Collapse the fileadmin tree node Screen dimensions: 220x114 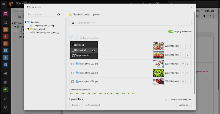[25, 22]
